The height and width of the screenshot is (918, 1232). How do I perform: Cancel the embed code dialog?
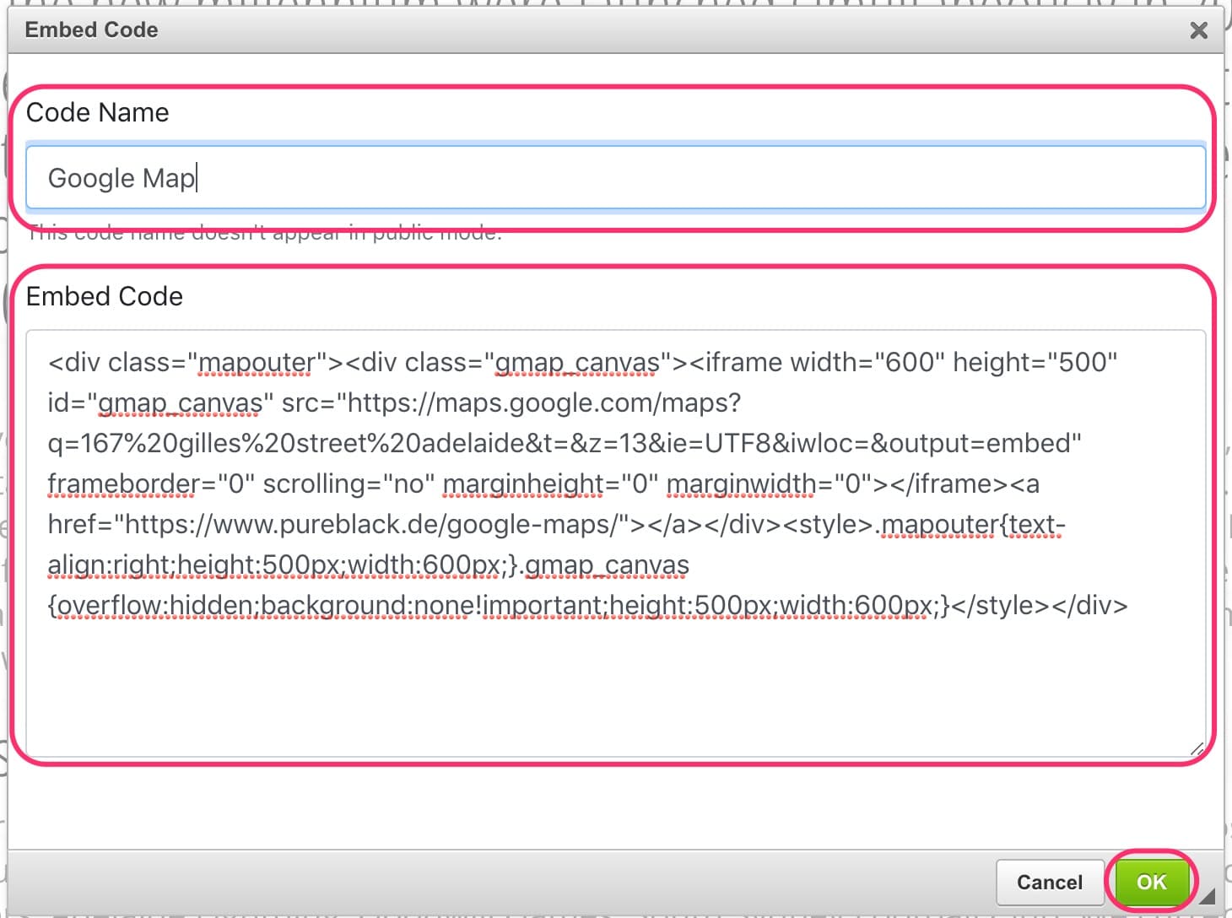tap(1050, 882)
